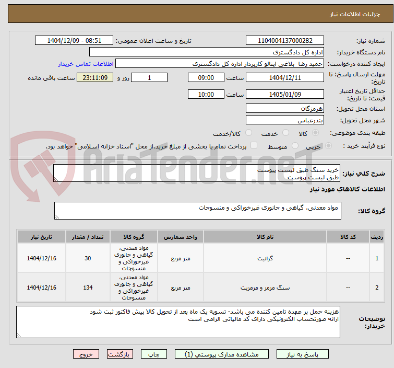This screenshot has height=368, width=394.
Task: Open the اطلاعات تماس خریدار link
Action: [x=86, y=64]
